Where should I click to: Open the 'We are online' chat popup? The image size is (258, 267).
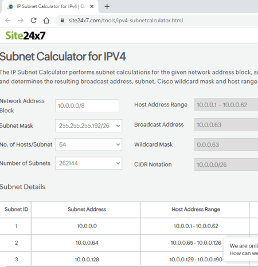click(241, 249)
